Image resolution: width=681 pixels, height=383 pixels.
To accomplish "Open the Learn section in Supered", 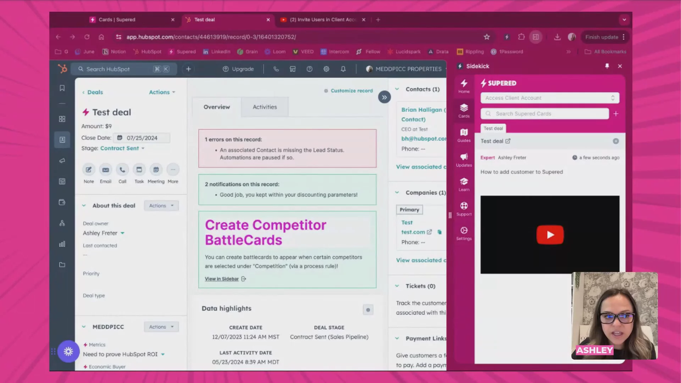I will [464, 184].
